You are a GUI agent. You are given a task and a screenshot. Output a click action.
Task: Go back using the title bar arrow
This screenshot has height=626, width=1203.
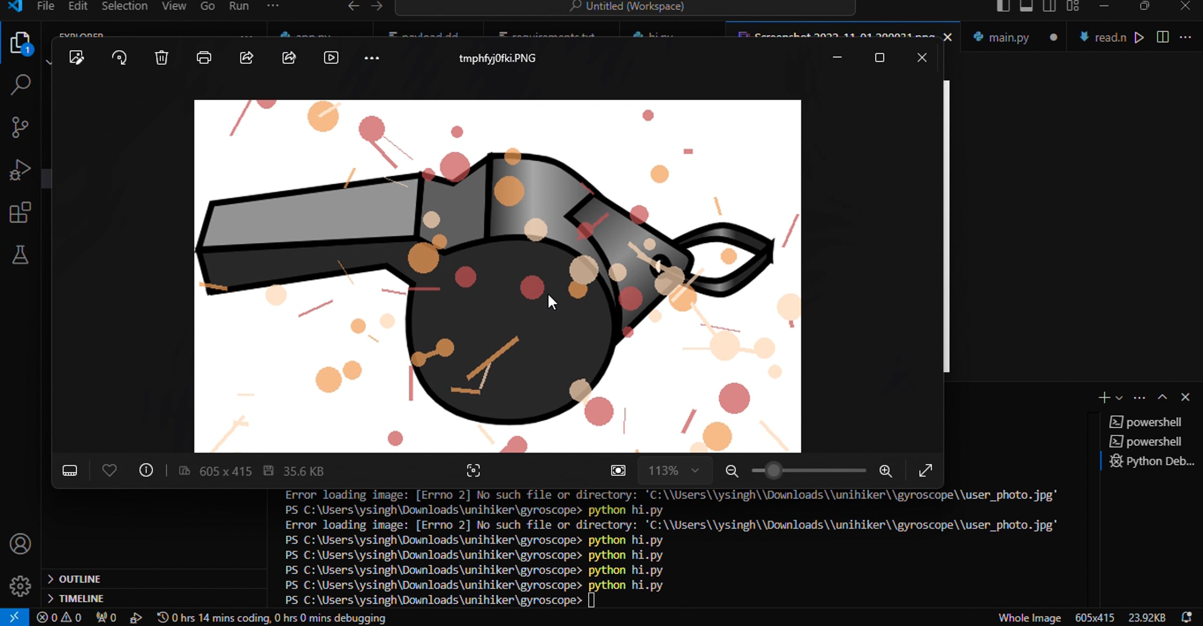[353, 6]
